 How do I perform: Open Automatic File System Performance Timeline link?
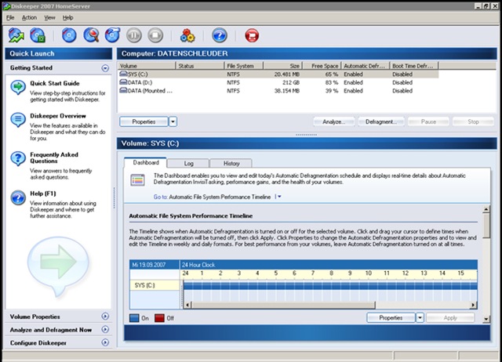(x=220, y=197)
